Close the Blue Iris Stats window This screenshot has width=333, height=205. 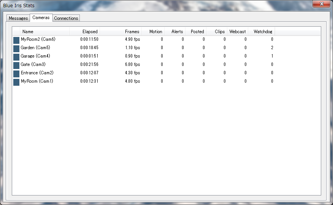coord(321,4)
